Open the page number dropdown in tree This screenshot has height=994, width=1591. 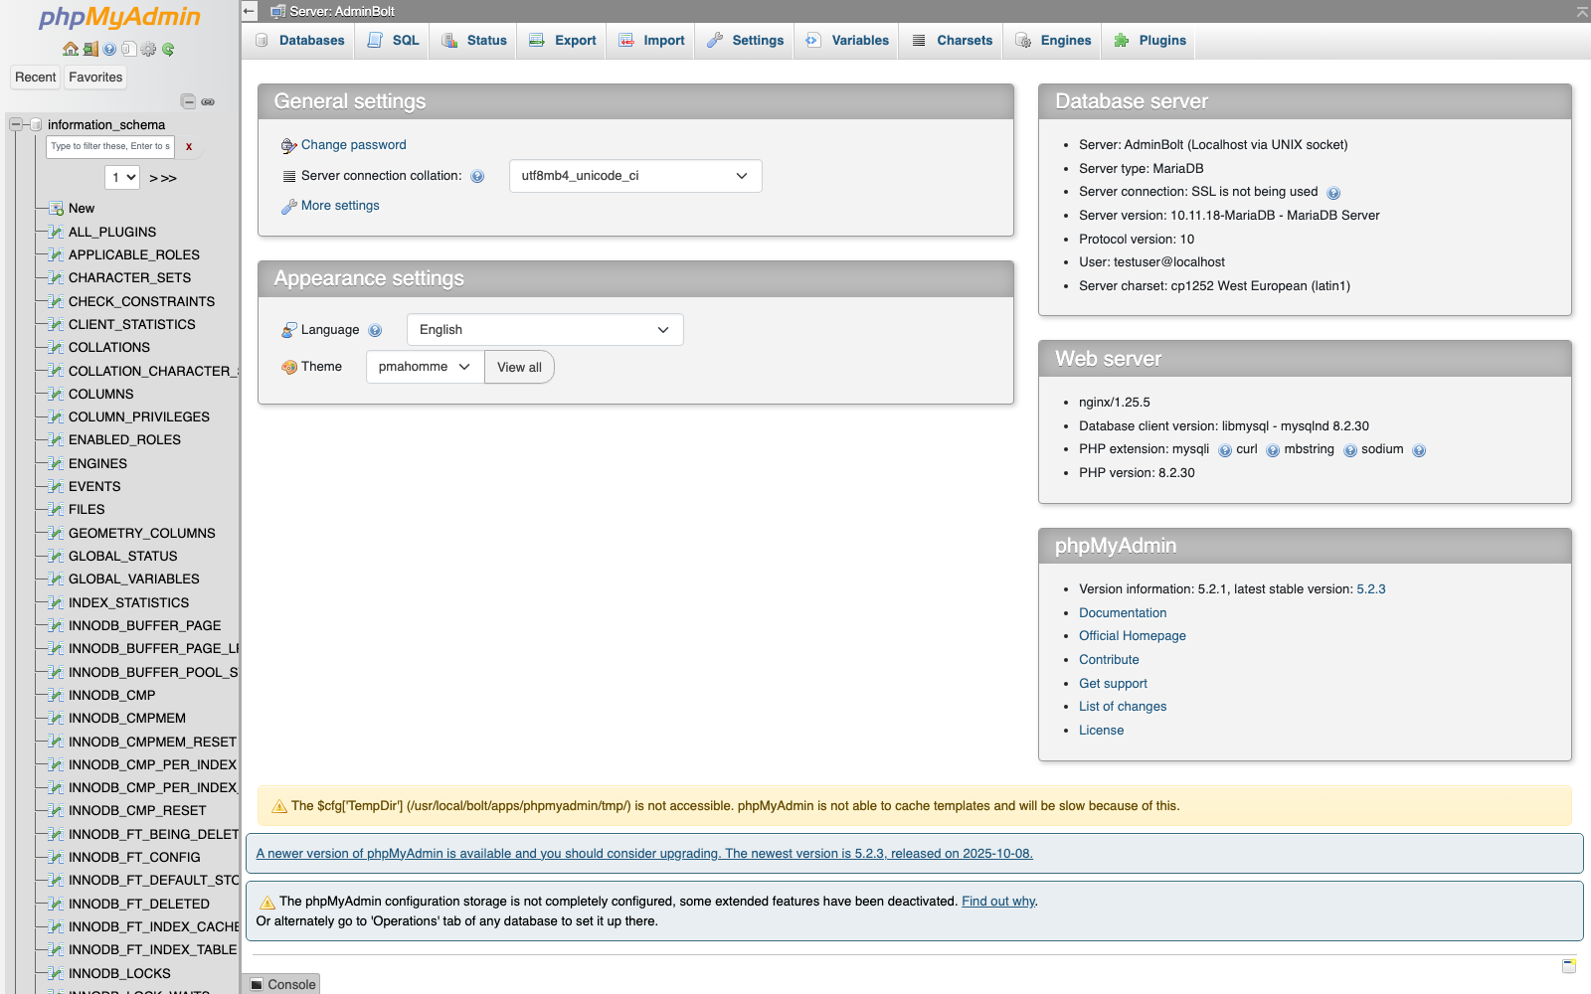(x=122, y=177)
